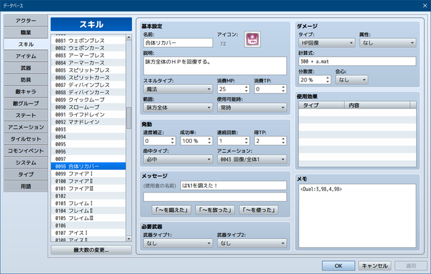Viewport: 431px width, 274px height.
Task: Open the 敵グループ tab
Action: tap(26, 103)
